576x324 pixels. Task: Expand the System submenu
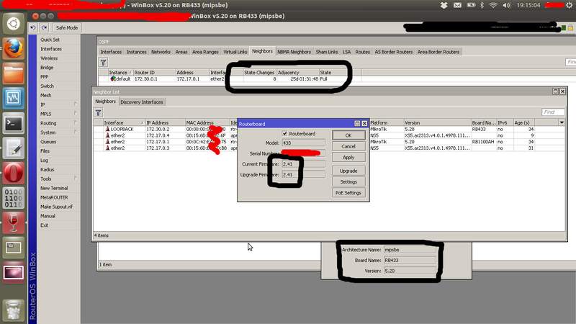coord(76,132)
